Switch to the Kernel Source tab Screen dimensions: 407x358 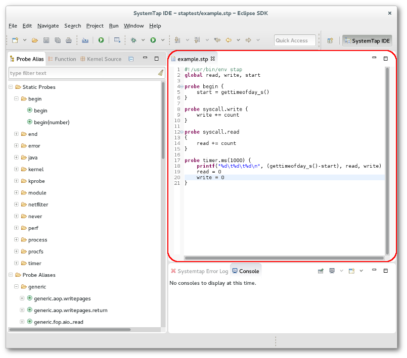pyautogui.click(x=101, y=59)
